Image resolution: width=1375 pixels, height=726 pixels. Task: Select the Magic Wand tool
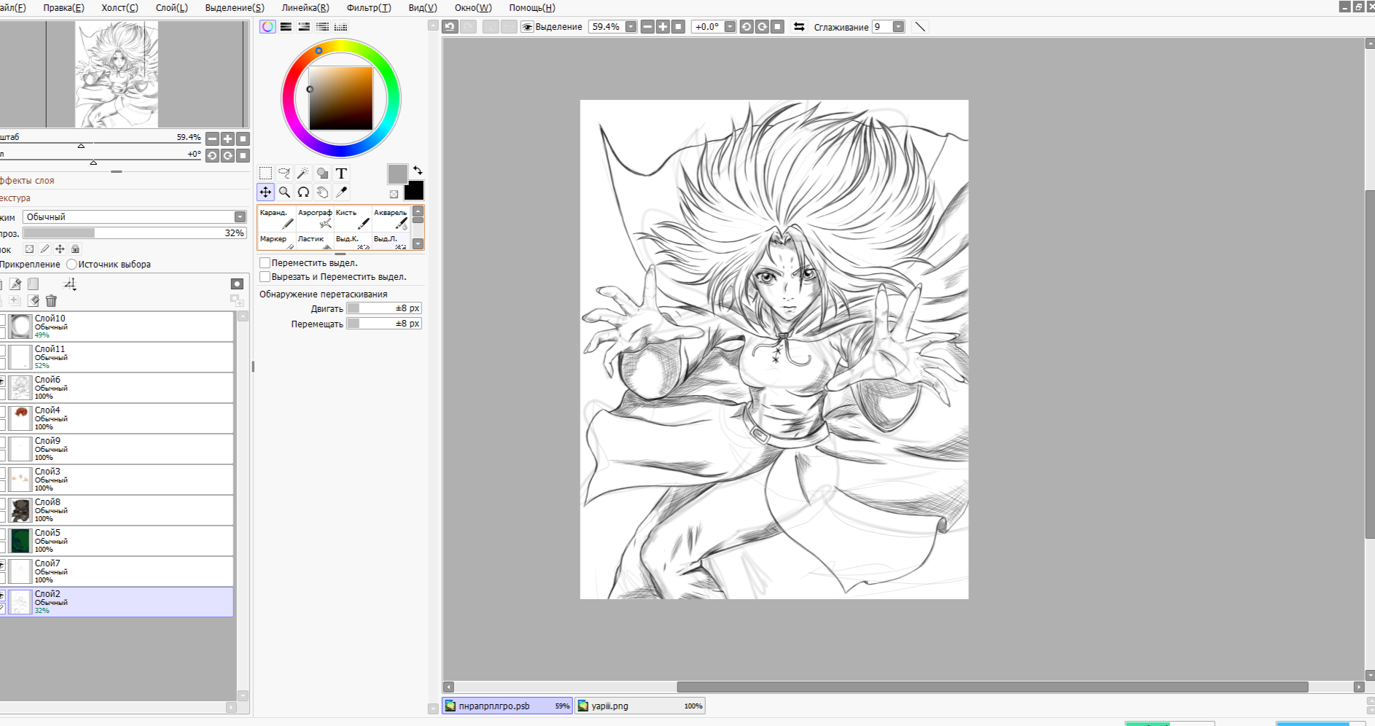(x=303, y=173)
